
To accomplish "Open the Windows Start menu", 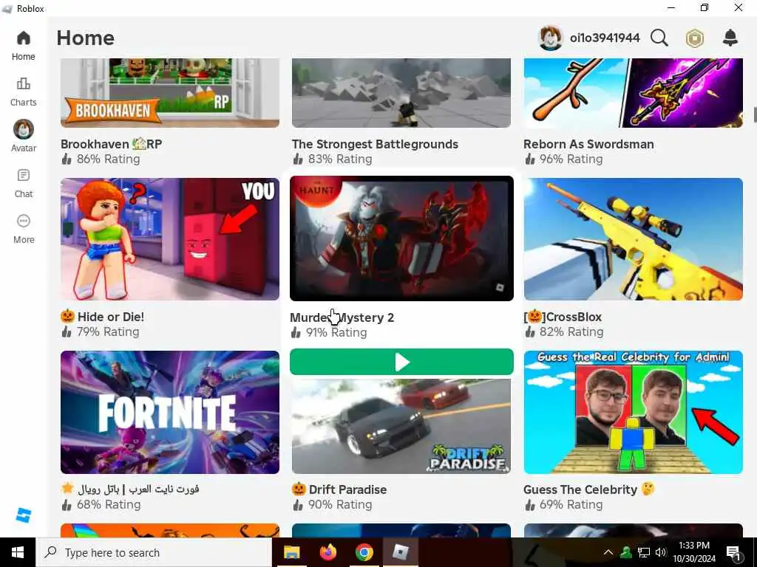I will pos(18,552).
